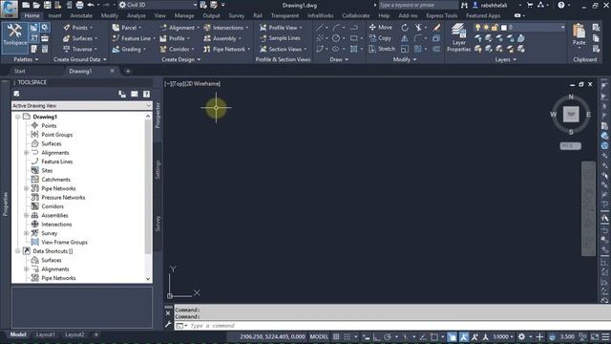Expand the Pipe Networks tree node

(x=26, y=188)
